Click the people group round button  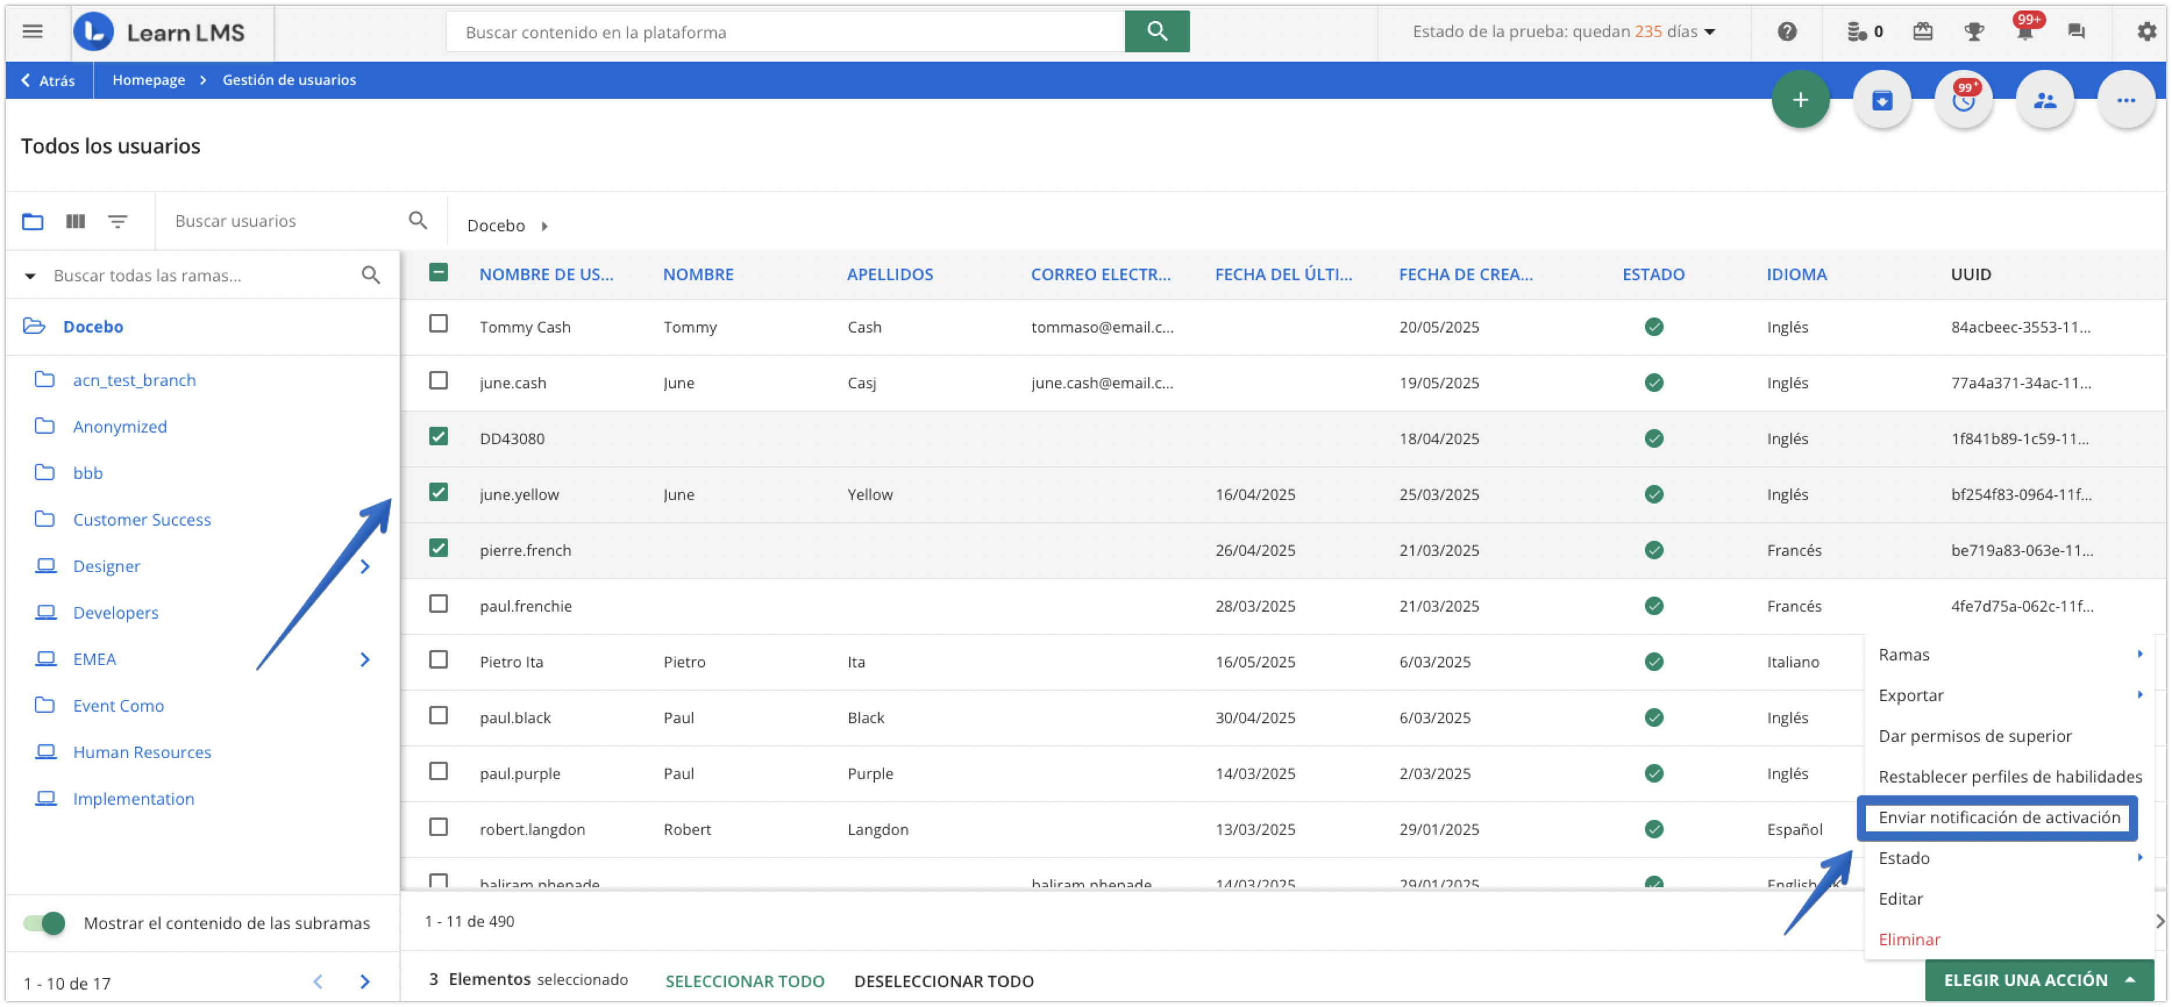(x=2044, y=100)
